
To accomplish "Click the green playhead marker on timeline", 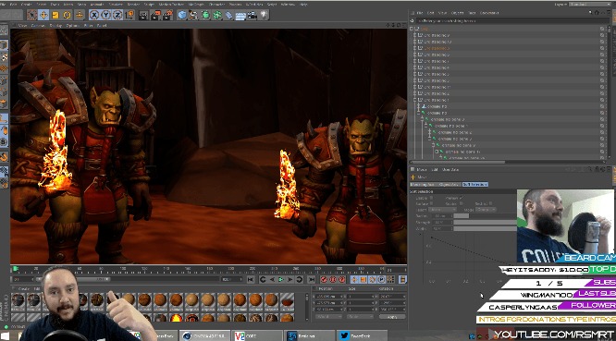I will [16, 268].
